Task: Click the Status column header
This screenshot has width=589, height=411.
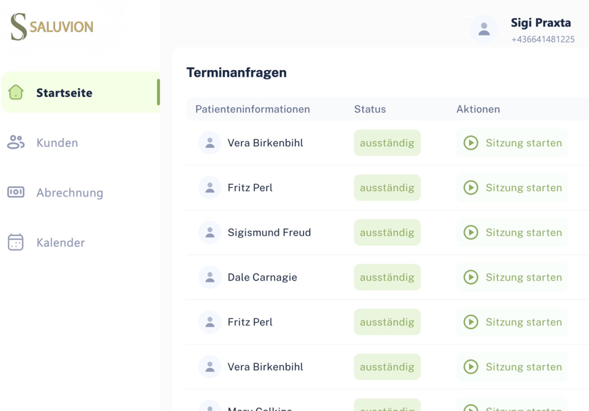Action: [x=370, y=109]
